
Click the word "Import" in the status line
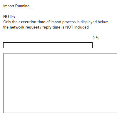[9, 6]
